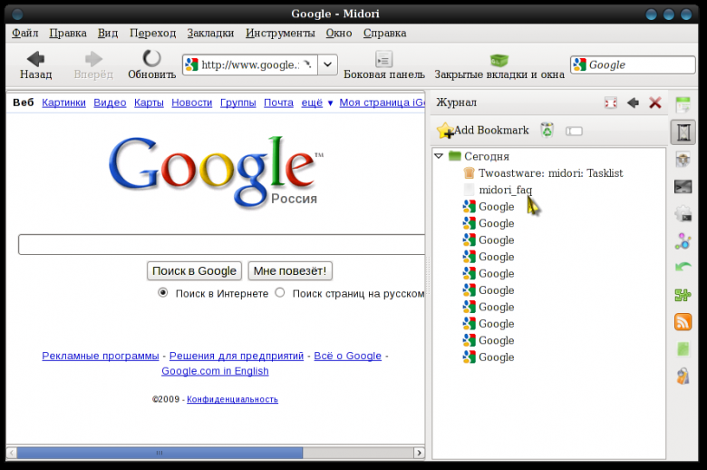Open the Окно menu
Screen dimensions: 707x470
pyautogui.click(x=339, y=33)
